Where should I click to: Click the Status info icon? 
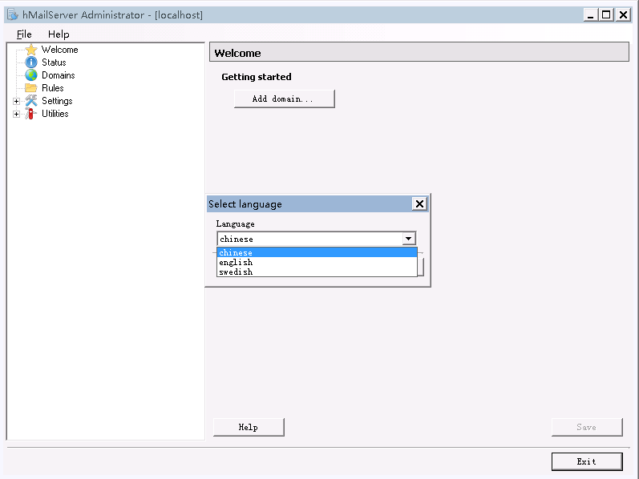(x=31, y=62)
